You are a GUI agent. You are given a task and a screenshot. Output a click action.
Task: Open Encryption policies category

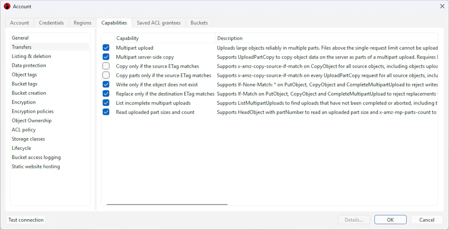(x=50, y=111)
